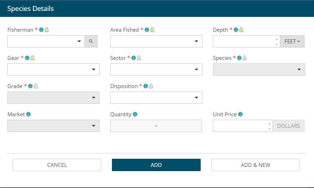Toggle the green lock next to Gear
Screen dimensions: 314x188
pyautogui.click(x=32, y=58)
